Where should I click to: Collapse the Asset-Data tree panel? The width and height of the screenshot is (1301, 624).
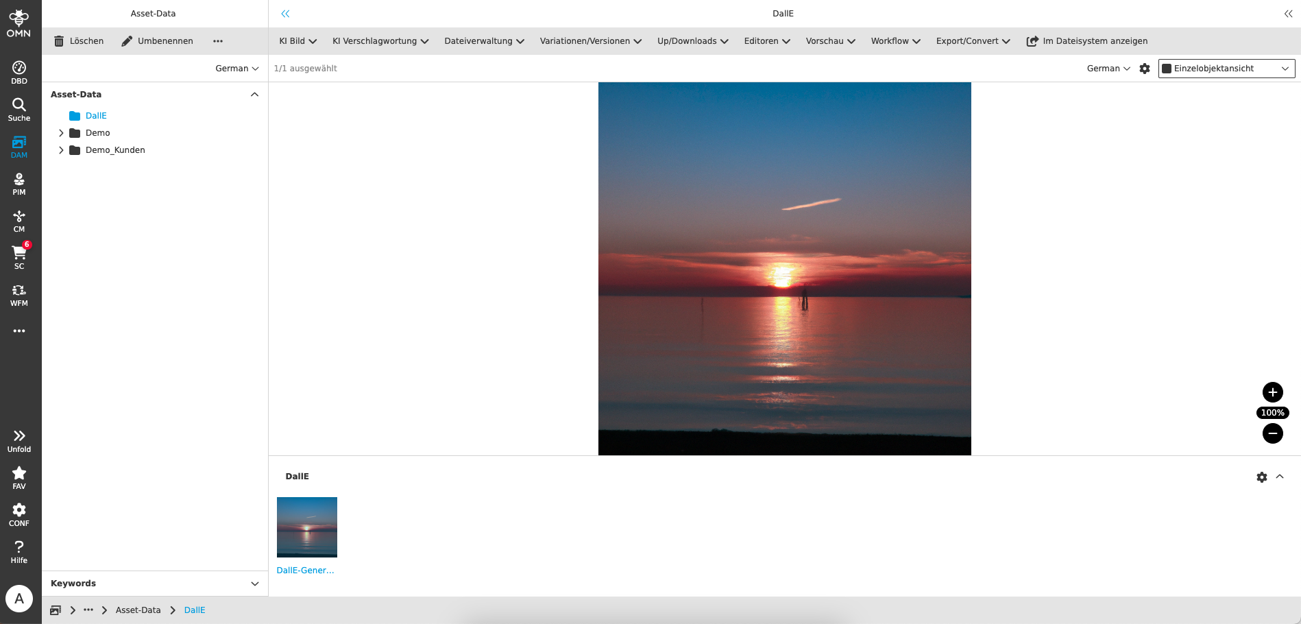coord(254,95)
